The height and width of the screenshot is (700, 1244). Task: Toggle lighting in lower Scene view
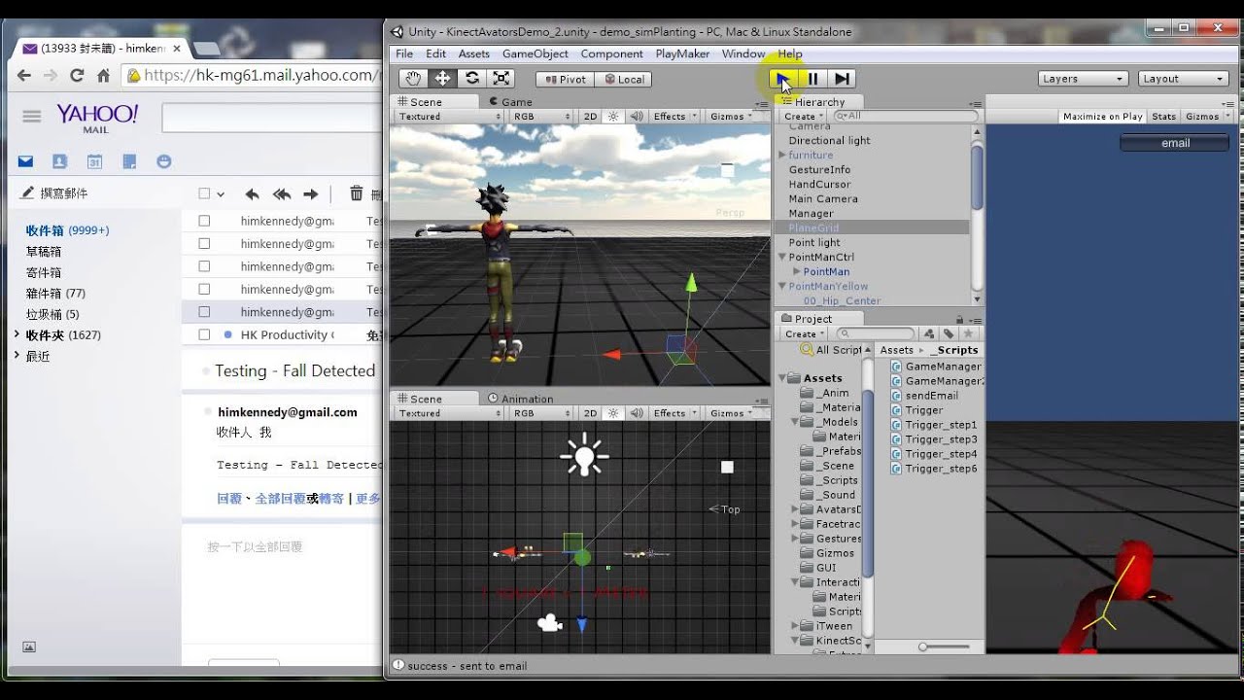(613, 413)
